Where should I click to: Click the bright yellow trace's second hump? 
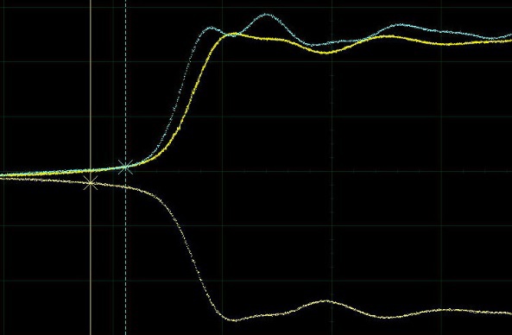(x=389, y=36)
